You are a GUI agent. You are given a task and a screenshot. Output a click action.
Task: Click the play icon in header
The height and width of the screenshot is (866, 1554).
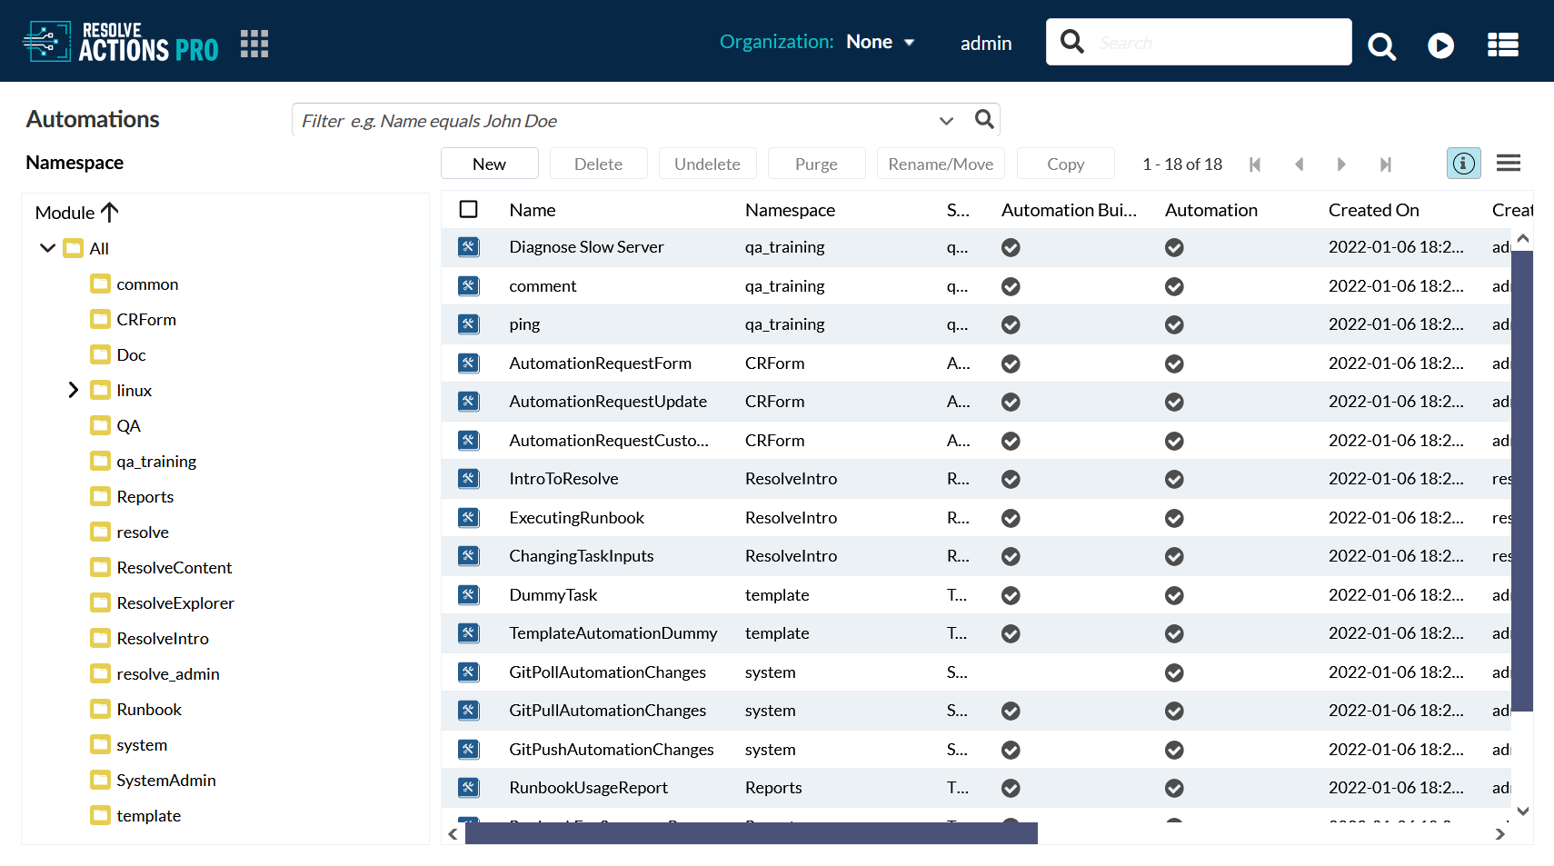click(1440, 45)
